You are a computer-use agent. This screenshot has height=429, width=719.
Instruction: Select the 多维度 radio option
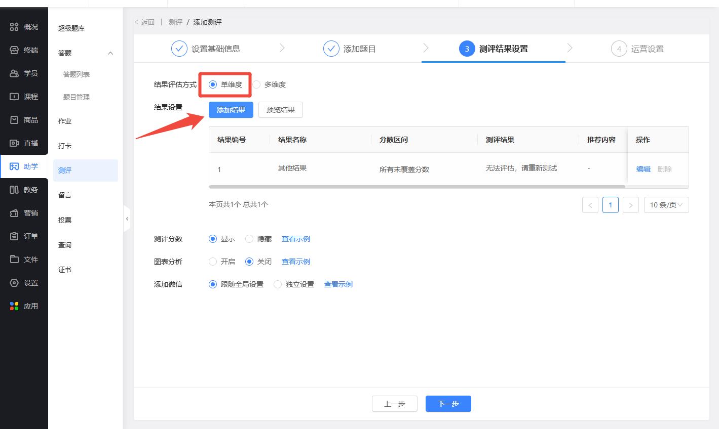coord(257,84)
